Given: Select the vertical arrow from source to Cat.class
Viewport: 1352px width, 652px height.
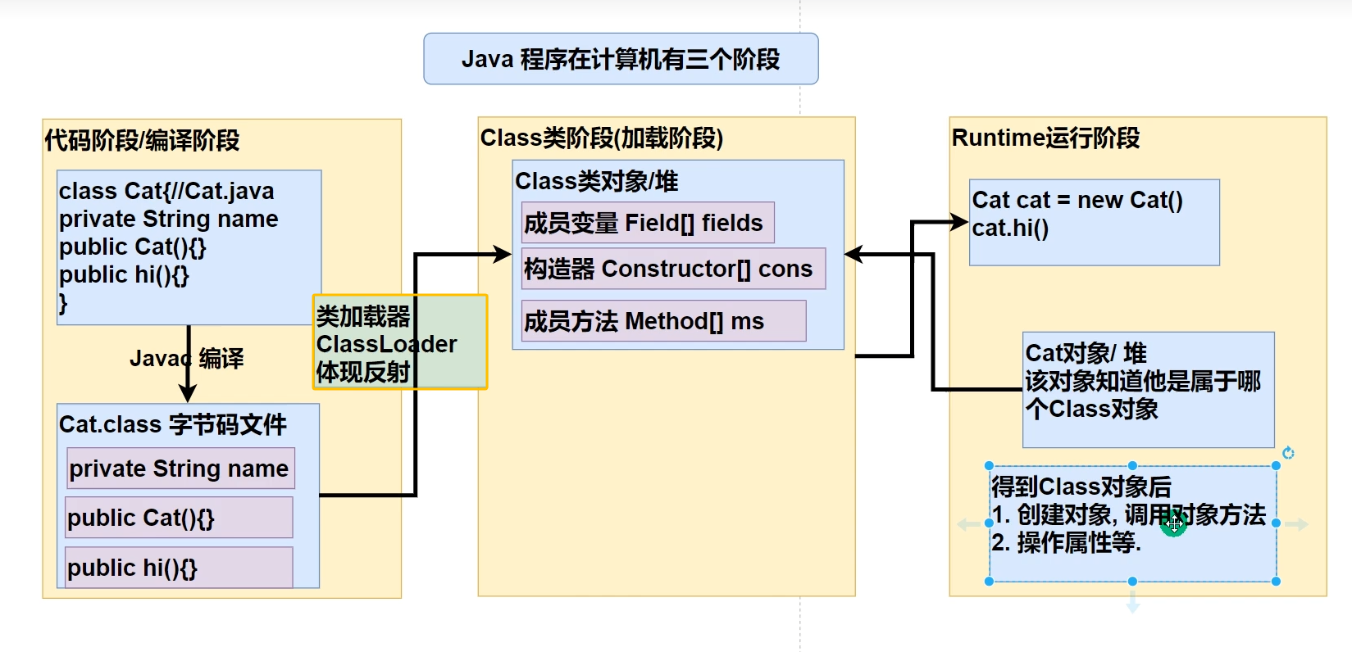Looking at the screenshot, I should 188,364.
